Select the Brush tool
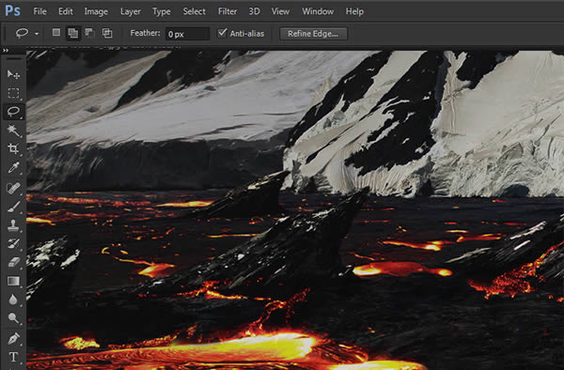This screenshot has width=564, height=370. pyautogui.click(x=13, y=207)
